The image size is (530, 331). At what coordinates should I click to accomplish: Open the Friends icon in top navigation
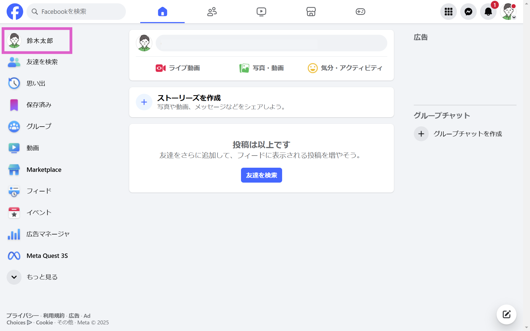(x=212, y=12)
